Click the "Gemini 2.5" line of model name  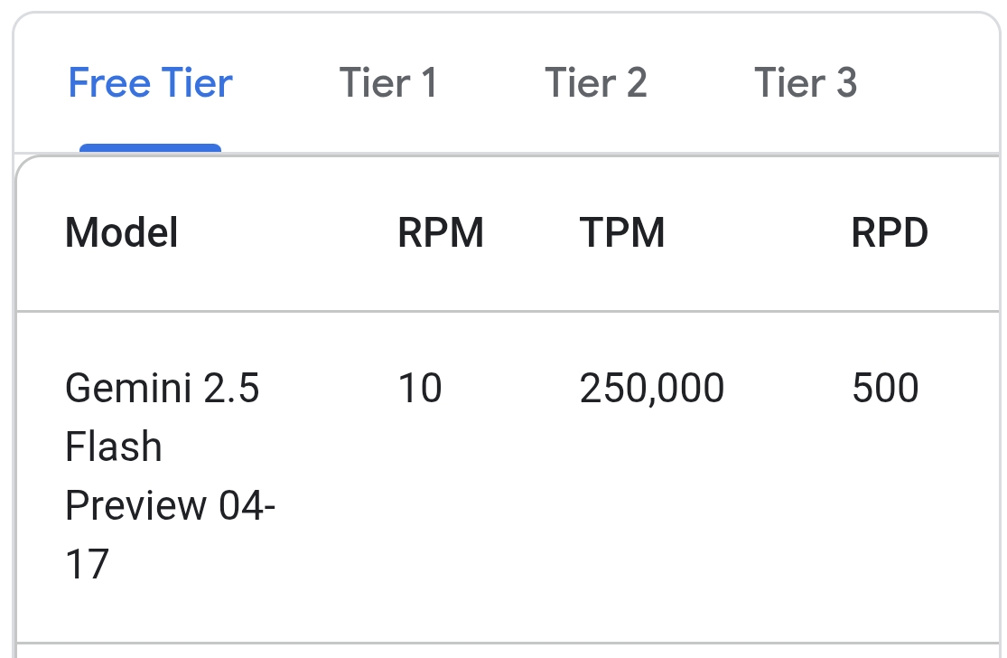(x=162, y=388)
